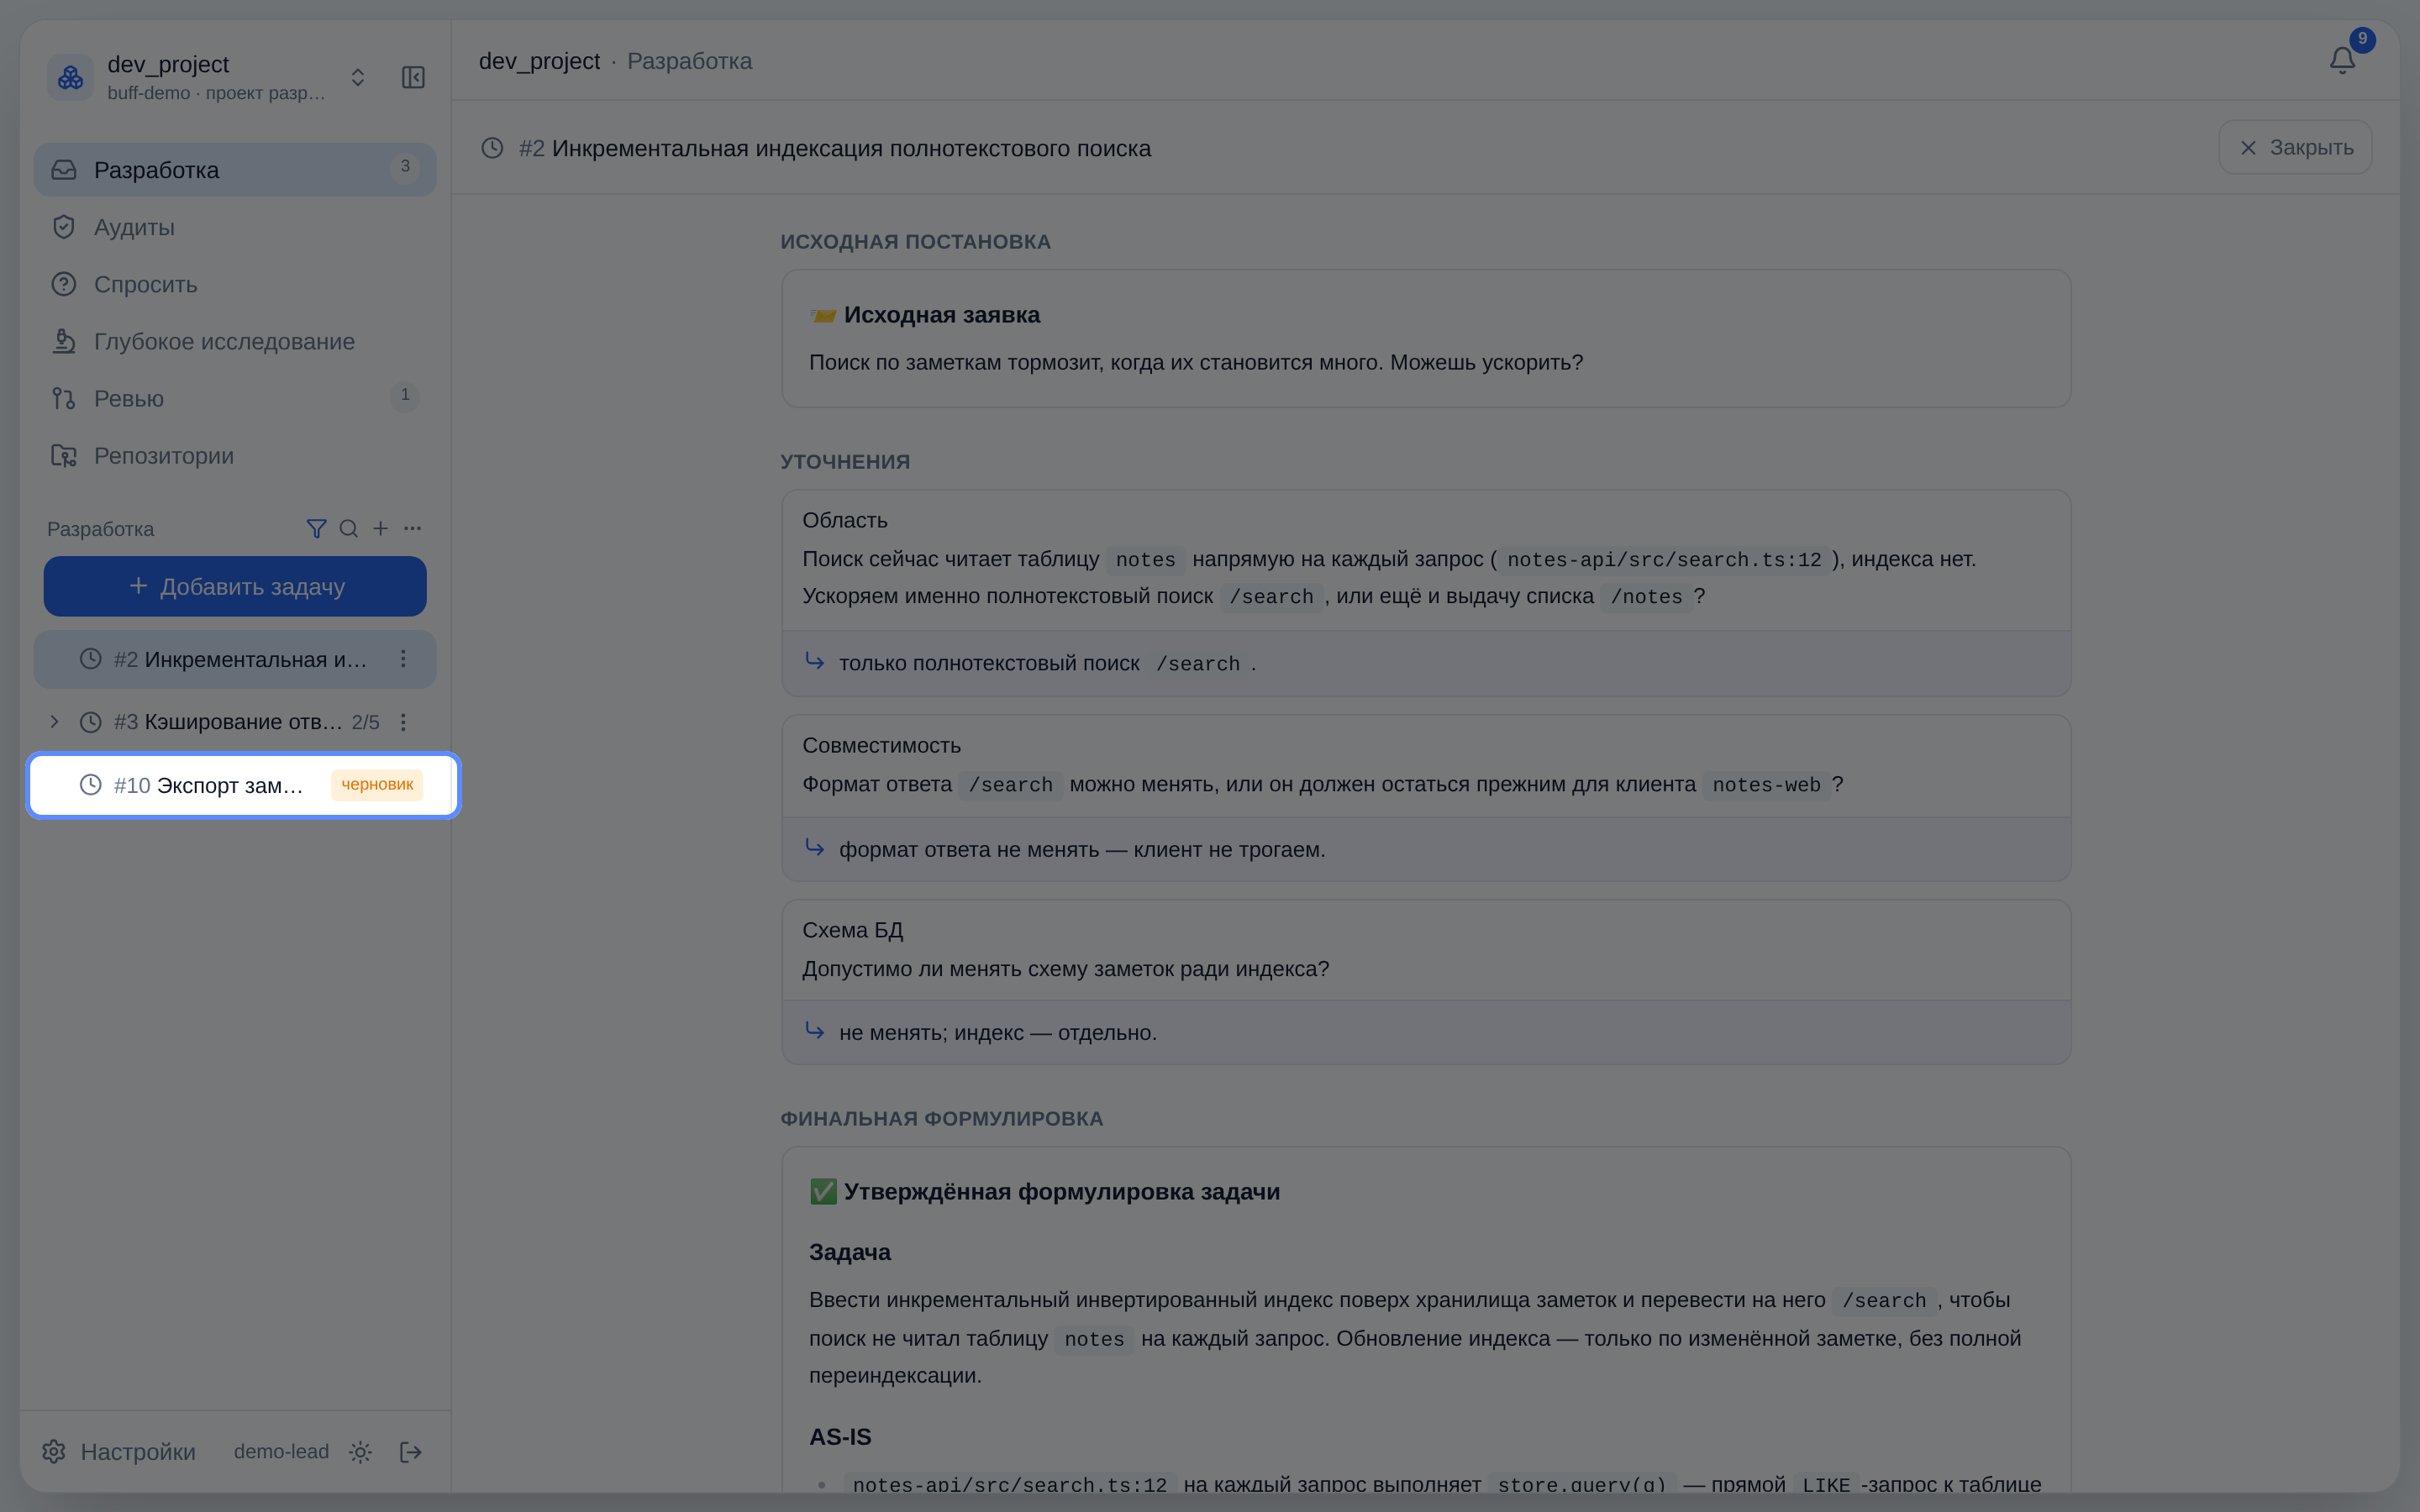Open the notifications bell
Image resolution: width=2420 pixels, height=1512 pixels.
pos(2342,60)
